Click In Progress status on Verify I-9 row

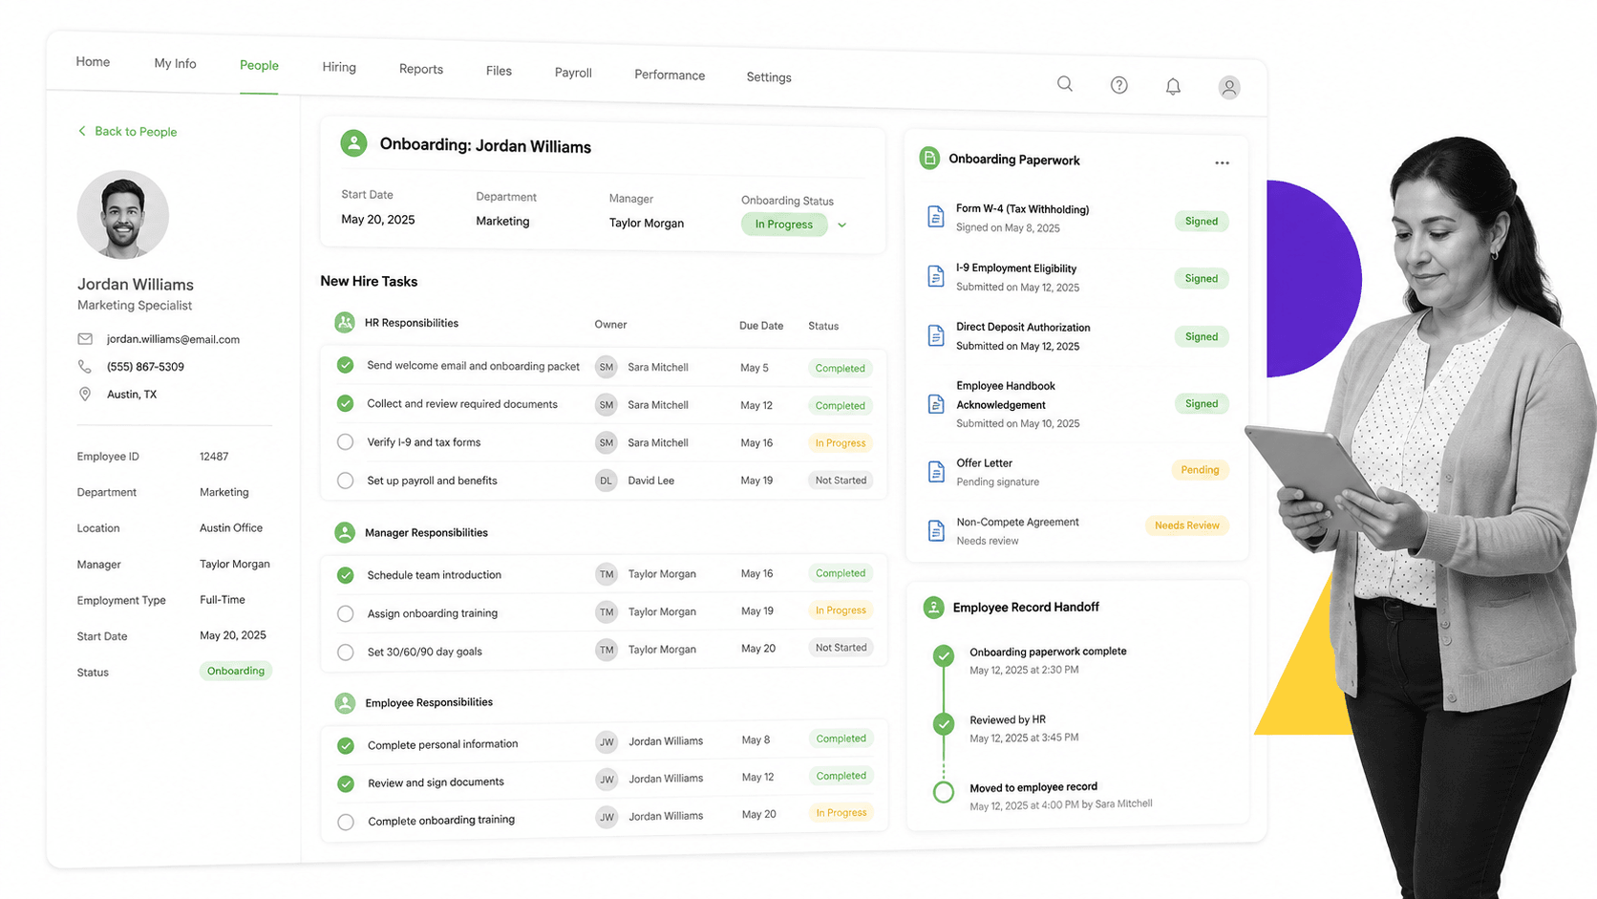click(841, 443)
